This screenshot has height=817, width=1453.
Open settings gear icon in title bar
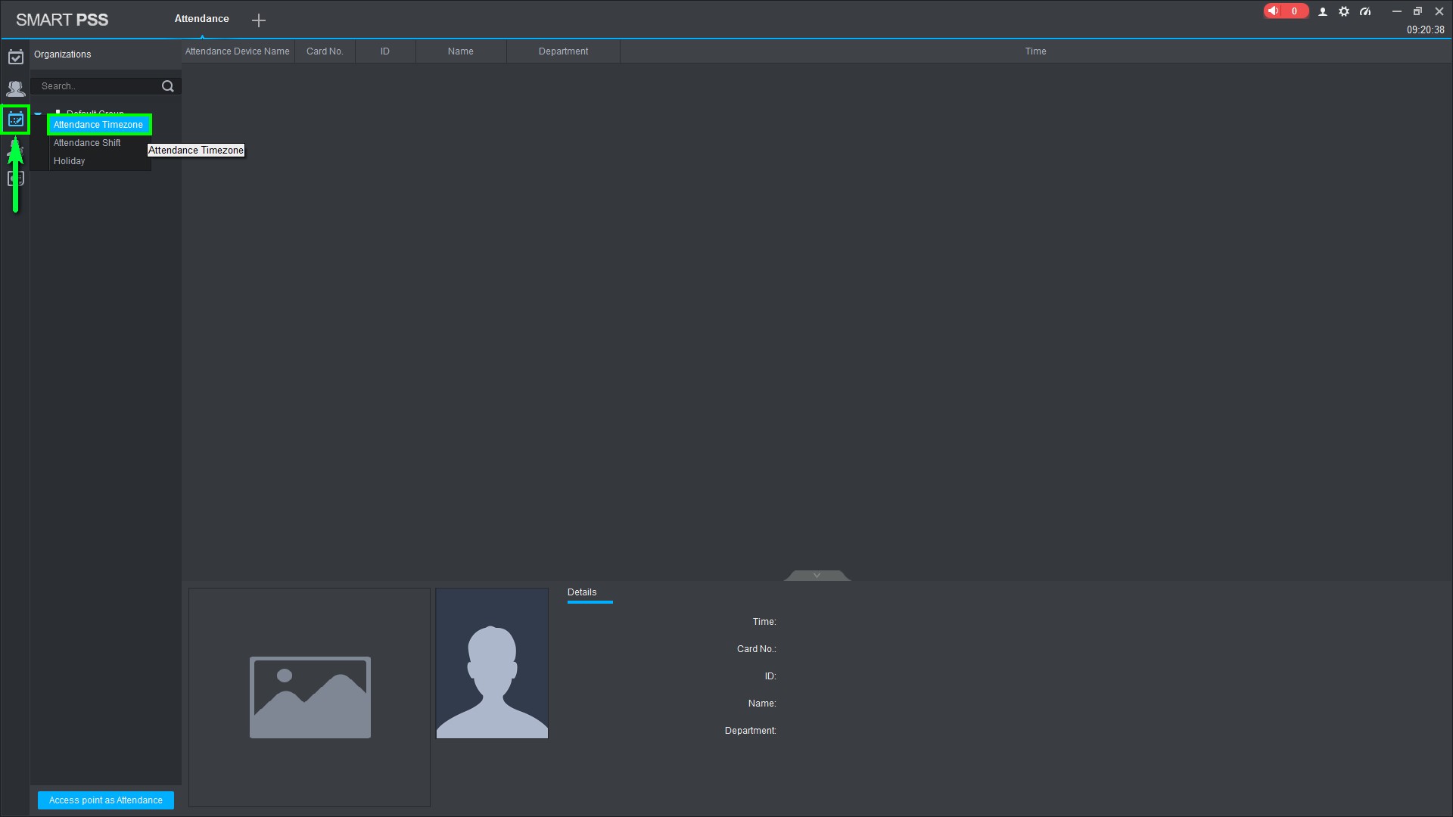coord(1344,11)
